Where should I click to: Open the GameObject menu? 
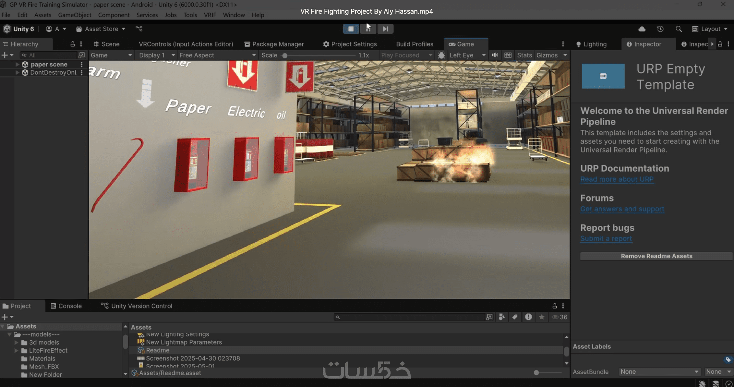[75, 15]
